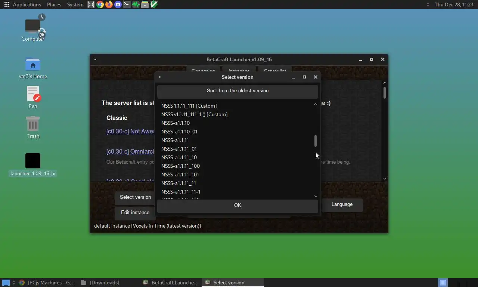
Task: Open the clock showing Thu Dec 28, 11:23
Action: [x=454, y=4]
